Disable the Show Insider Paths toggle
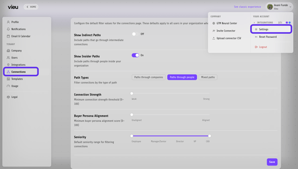The width and height of the screenshot is (298, 169). [135, 55]
